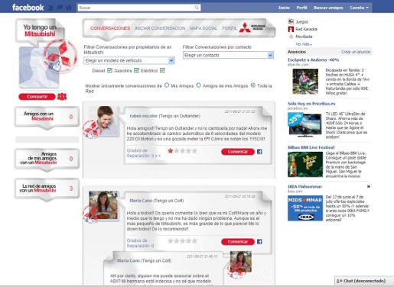Open the Elegir un contacto dropdown

[228, 55]
